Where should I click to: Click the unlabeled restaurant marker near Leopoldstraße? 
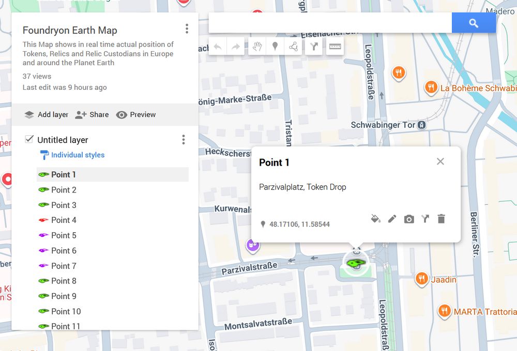pos(399,73)
